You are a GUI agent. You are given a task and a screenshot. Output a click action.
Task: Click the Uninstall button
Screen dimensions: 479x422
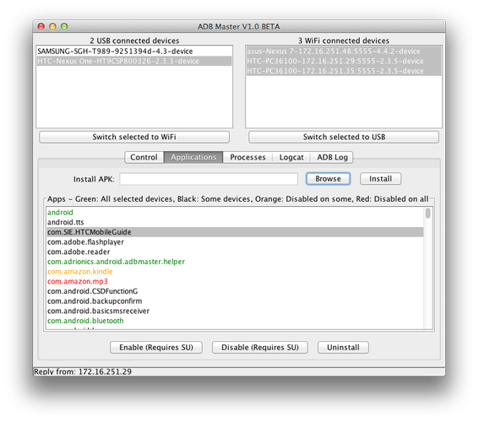tap(343, 348)
